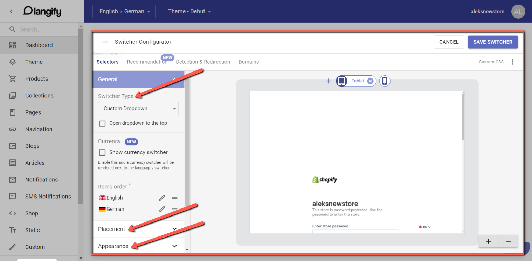Click the Collections image icon
This screenshot has height=261, width=532.
tap(13, 96)
